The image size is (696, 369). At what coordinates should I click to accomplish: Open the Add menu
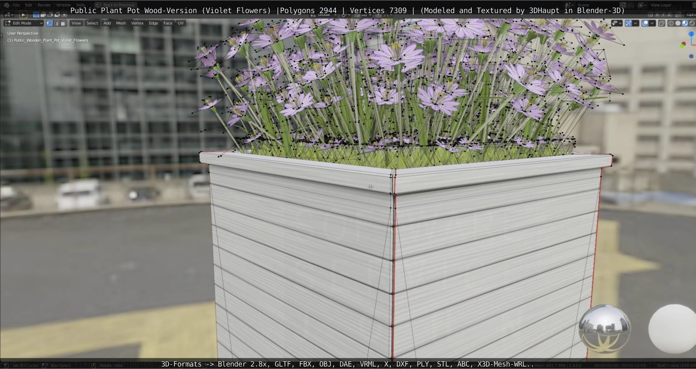107,23
